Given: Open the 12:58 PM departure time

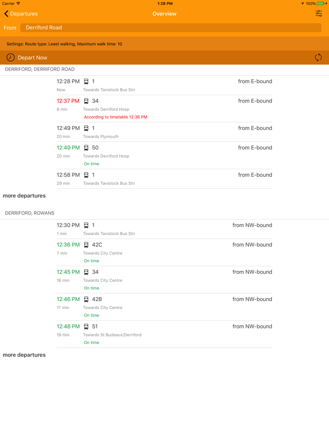Looking at the screenshot, I should [68, 175].
